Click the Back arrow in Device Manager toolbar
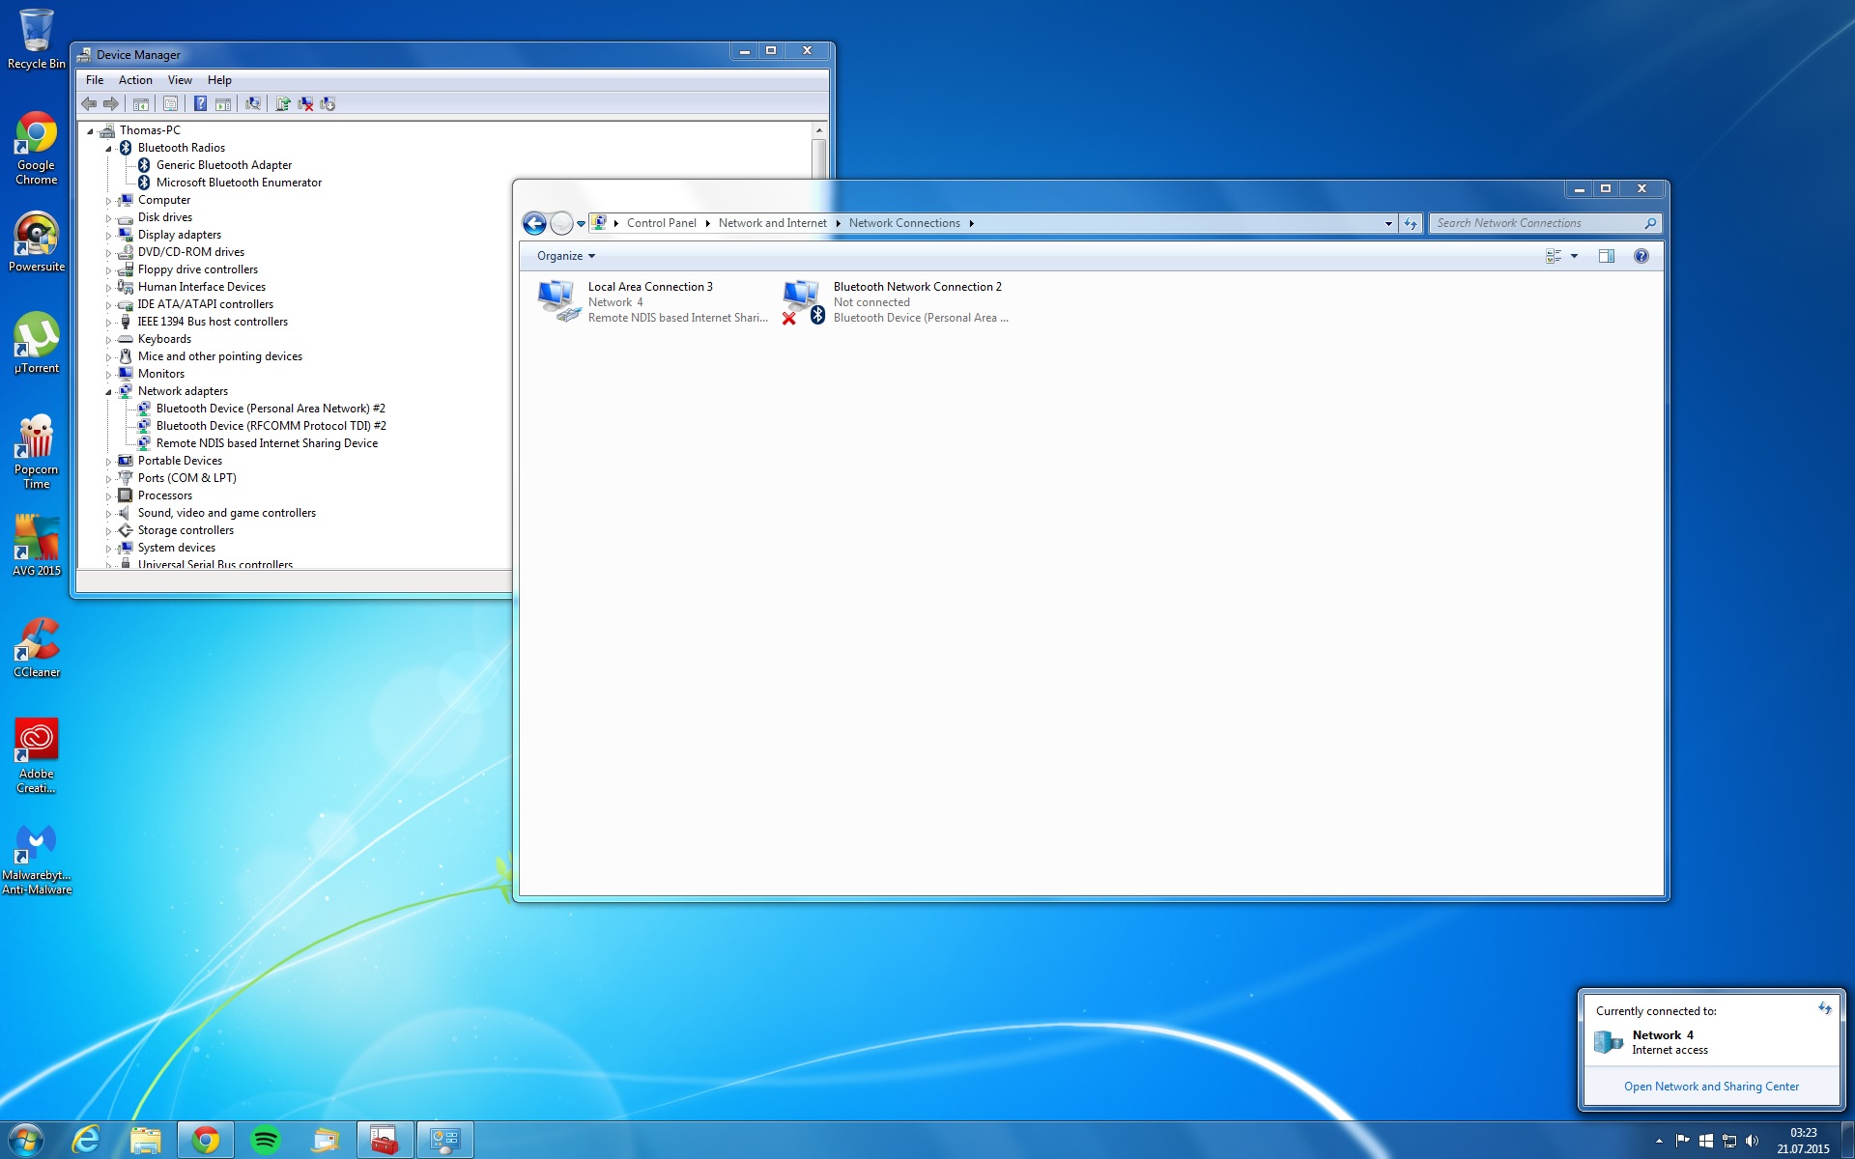The width and height of the screenshot is (1855, 1159). (89, 103)
